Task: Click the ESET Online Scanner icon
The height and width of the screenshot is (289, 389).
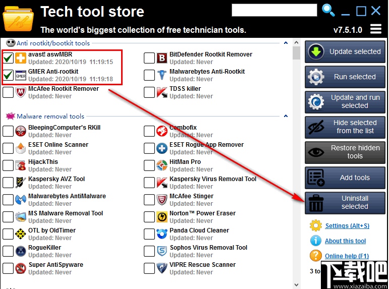Action: pyautogui.click(x=21, y=148)
